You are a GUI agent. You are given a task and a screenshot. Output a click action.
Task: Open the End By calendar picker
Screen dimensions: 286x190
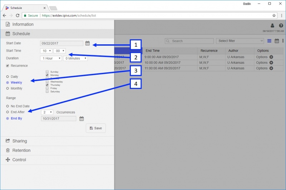click(x=82, y=119)
